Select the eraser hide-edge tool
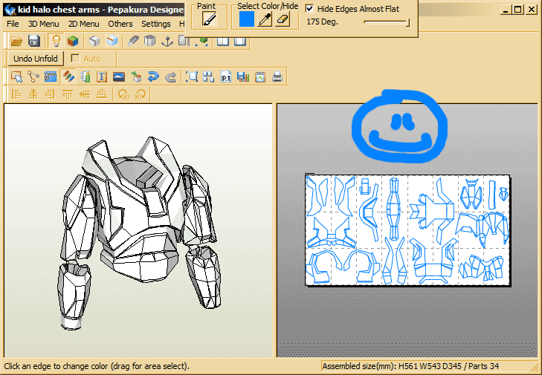 pos(283,19)
